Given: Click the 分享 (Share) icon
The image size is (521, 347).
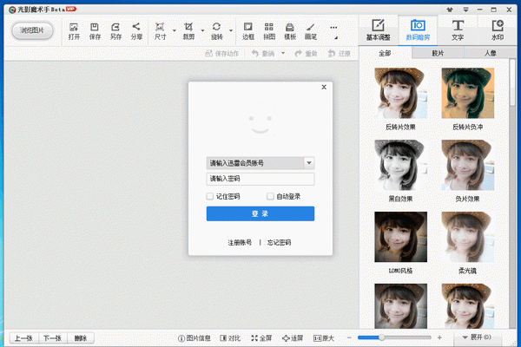Looking at the screenshot, I should (136, 30).
